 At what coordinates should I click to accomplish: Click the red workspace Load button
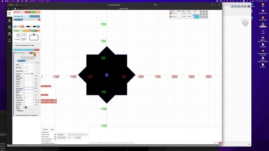[27, 12]
